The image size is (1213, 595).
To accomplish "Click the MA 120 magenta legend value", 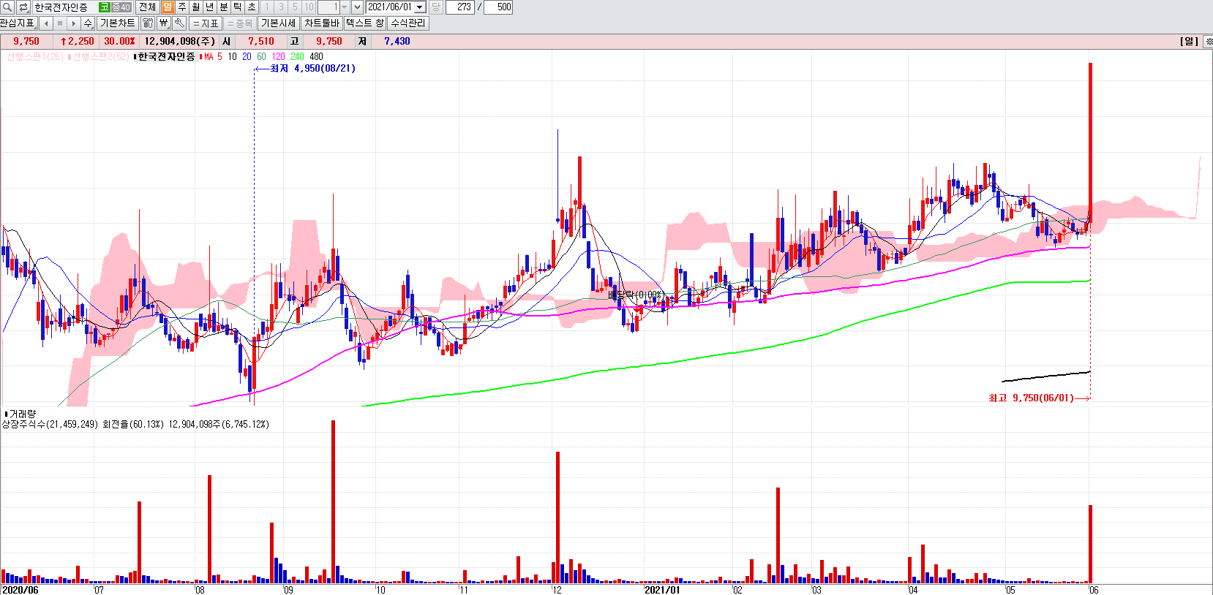I will point(279,57).
